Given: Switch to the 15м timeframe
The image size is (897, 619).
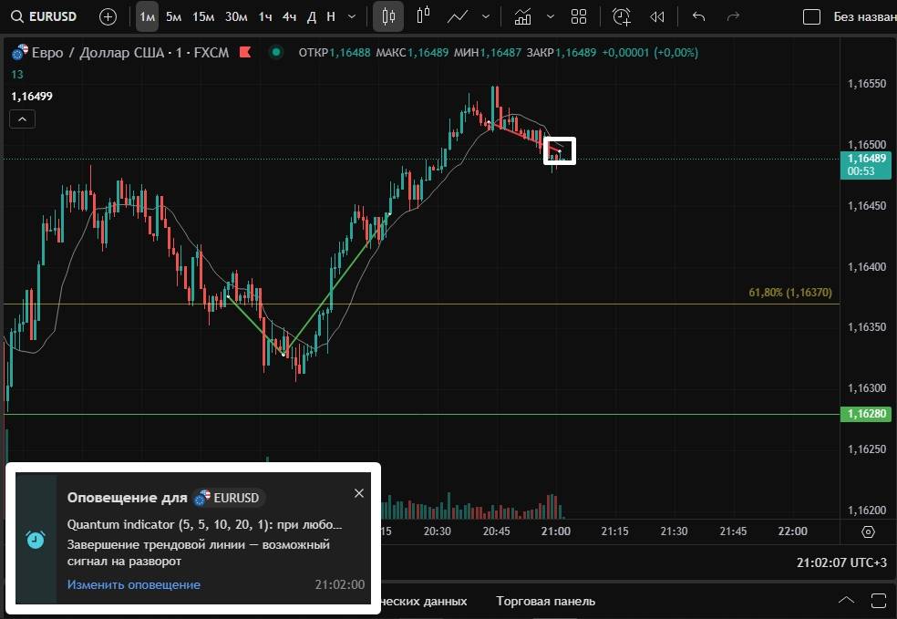Looking at the screenshot, I should click(x=203, y=16).
